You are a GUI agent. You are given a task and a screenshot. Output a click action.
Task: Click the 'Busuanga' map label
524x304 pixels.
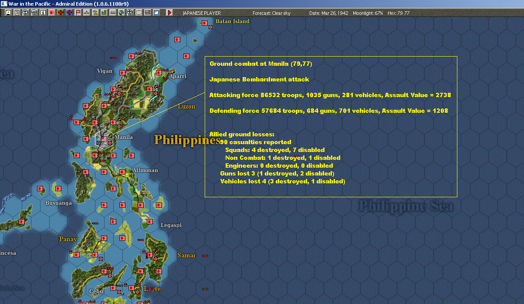(59, 203)
